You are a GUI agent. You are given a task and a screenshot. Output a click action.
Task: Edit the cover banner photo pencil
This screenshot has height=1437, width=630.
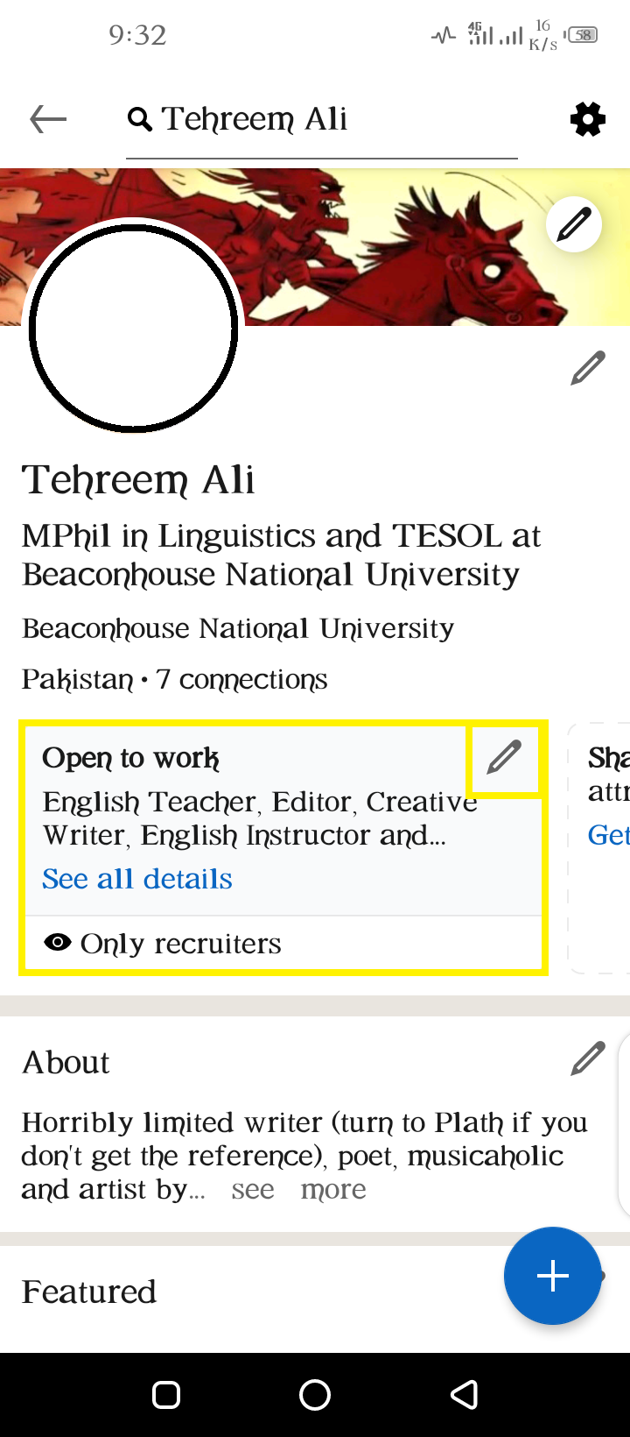coord(574,224)
